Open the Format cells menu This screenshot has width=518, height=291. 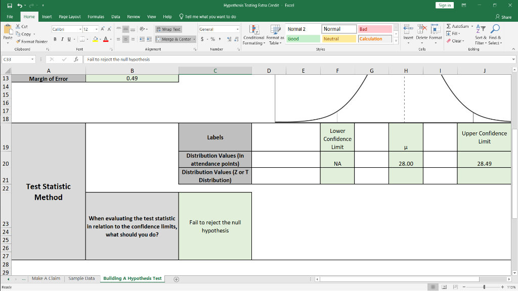click(x=436, y=34)
